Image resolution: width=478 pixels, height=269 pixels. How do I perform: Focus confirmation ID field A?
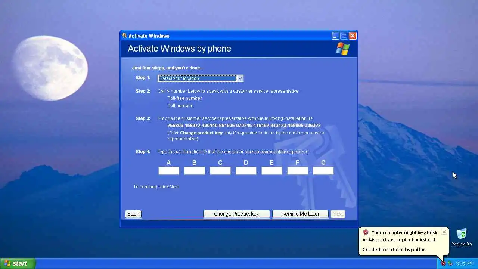(169, 171)
